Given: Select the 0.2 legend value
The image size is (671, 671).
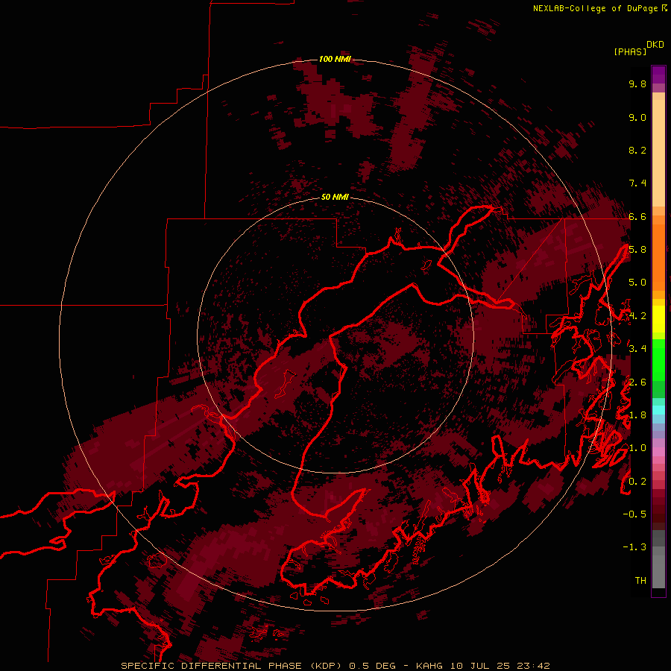Looking at the screenshot, I should pos(637,482).
